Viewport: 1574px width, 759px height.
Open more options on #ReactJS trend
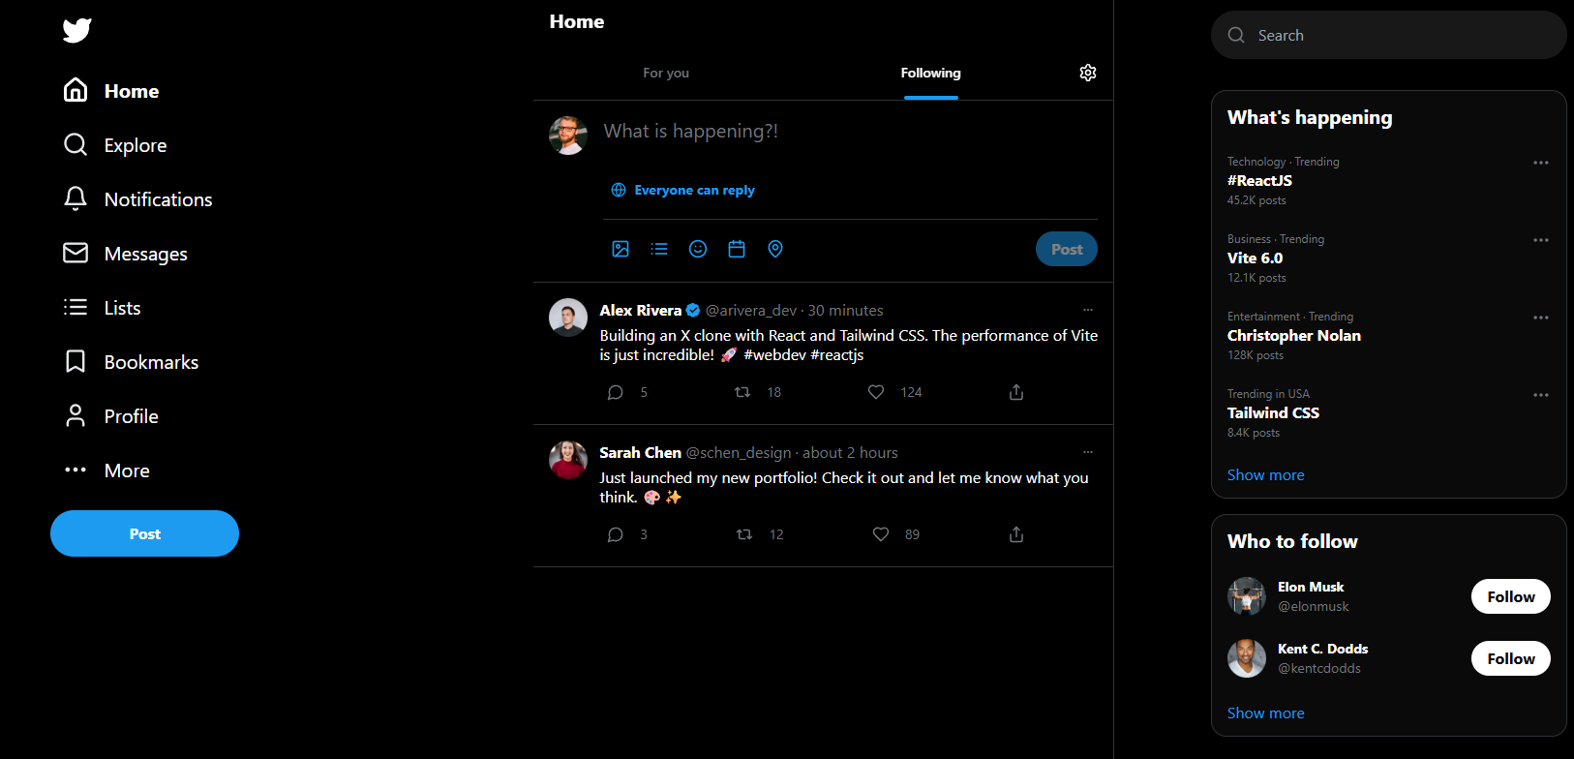click(x=1541, y=163)
